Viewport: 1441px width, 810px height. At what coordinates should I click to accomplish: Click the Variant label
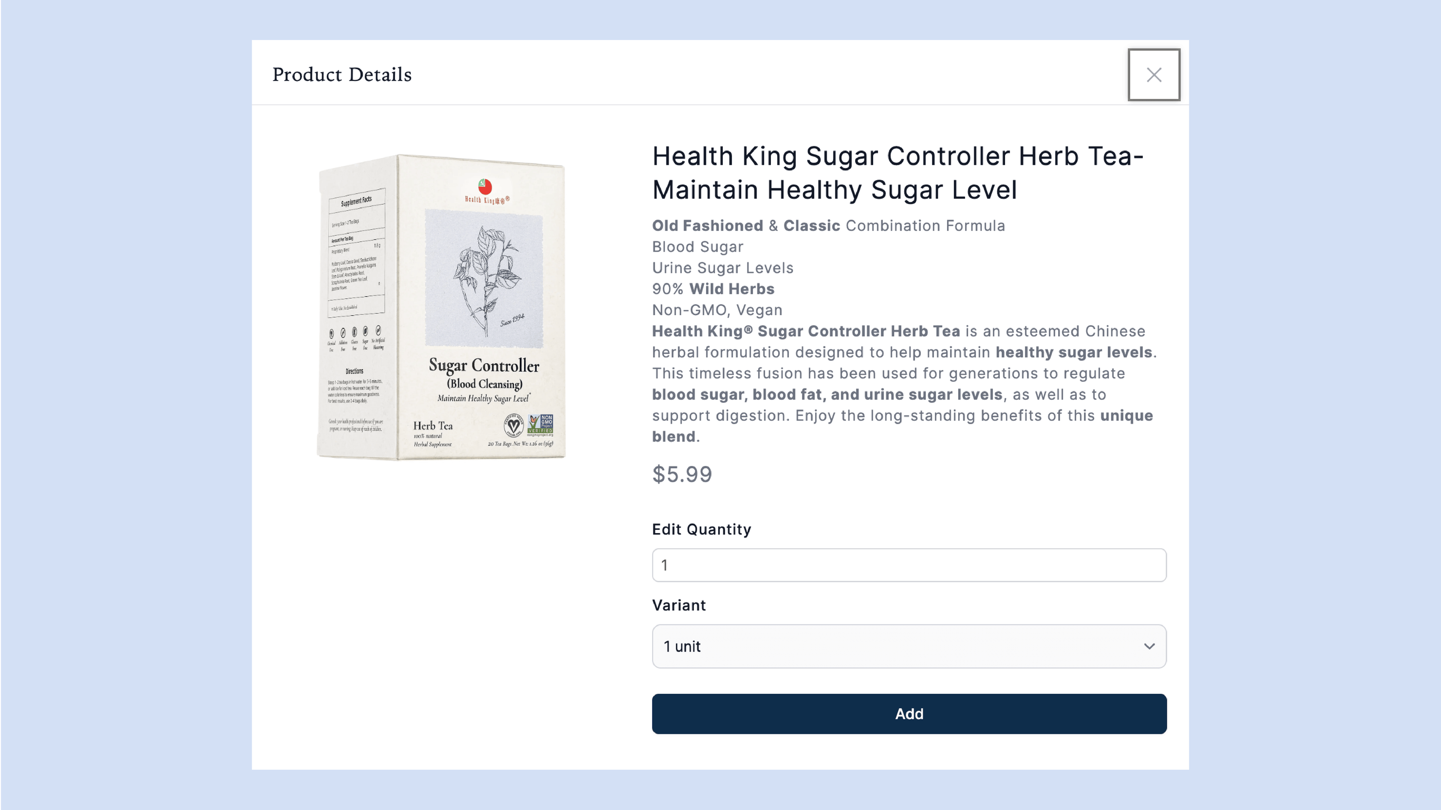pyautogui.click(x=679, y=605)
